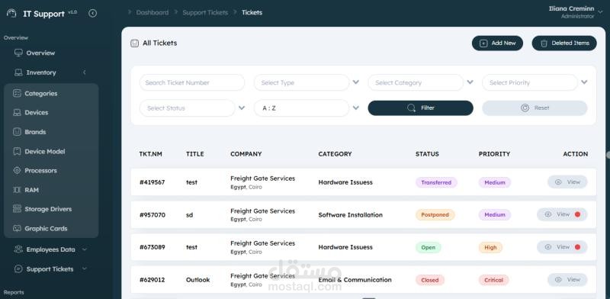The height and width of the screenshot is (299, 610).
Task: Open the Select Type dropdown arrow
Action: [x=356, y=82]
